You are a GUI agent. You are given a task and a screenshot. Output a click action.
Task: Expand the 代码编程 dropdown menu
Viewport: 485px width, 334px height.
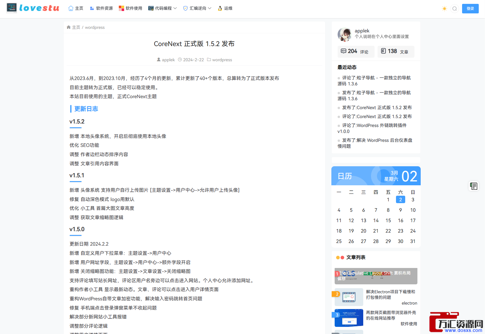pos(163,8)
